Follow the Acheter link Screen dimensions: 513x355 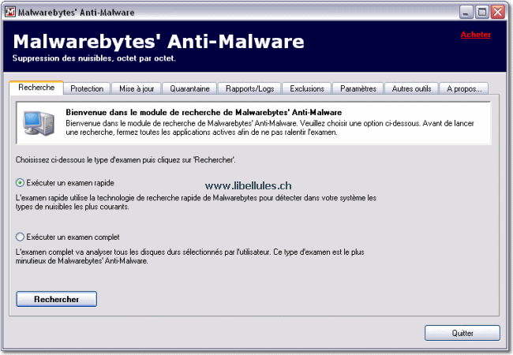[x=476, y=35]
